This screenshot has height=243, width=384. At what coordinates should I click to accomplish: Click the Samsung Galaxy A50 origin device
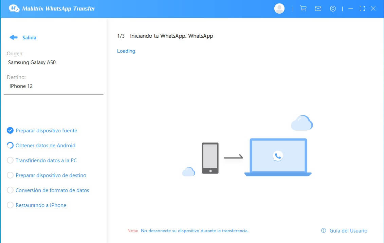pos(32,62)
